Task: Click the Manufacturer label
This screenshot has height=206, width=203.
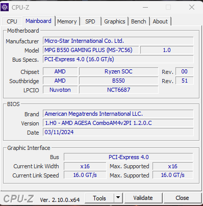Action: (x=22, y=41)
